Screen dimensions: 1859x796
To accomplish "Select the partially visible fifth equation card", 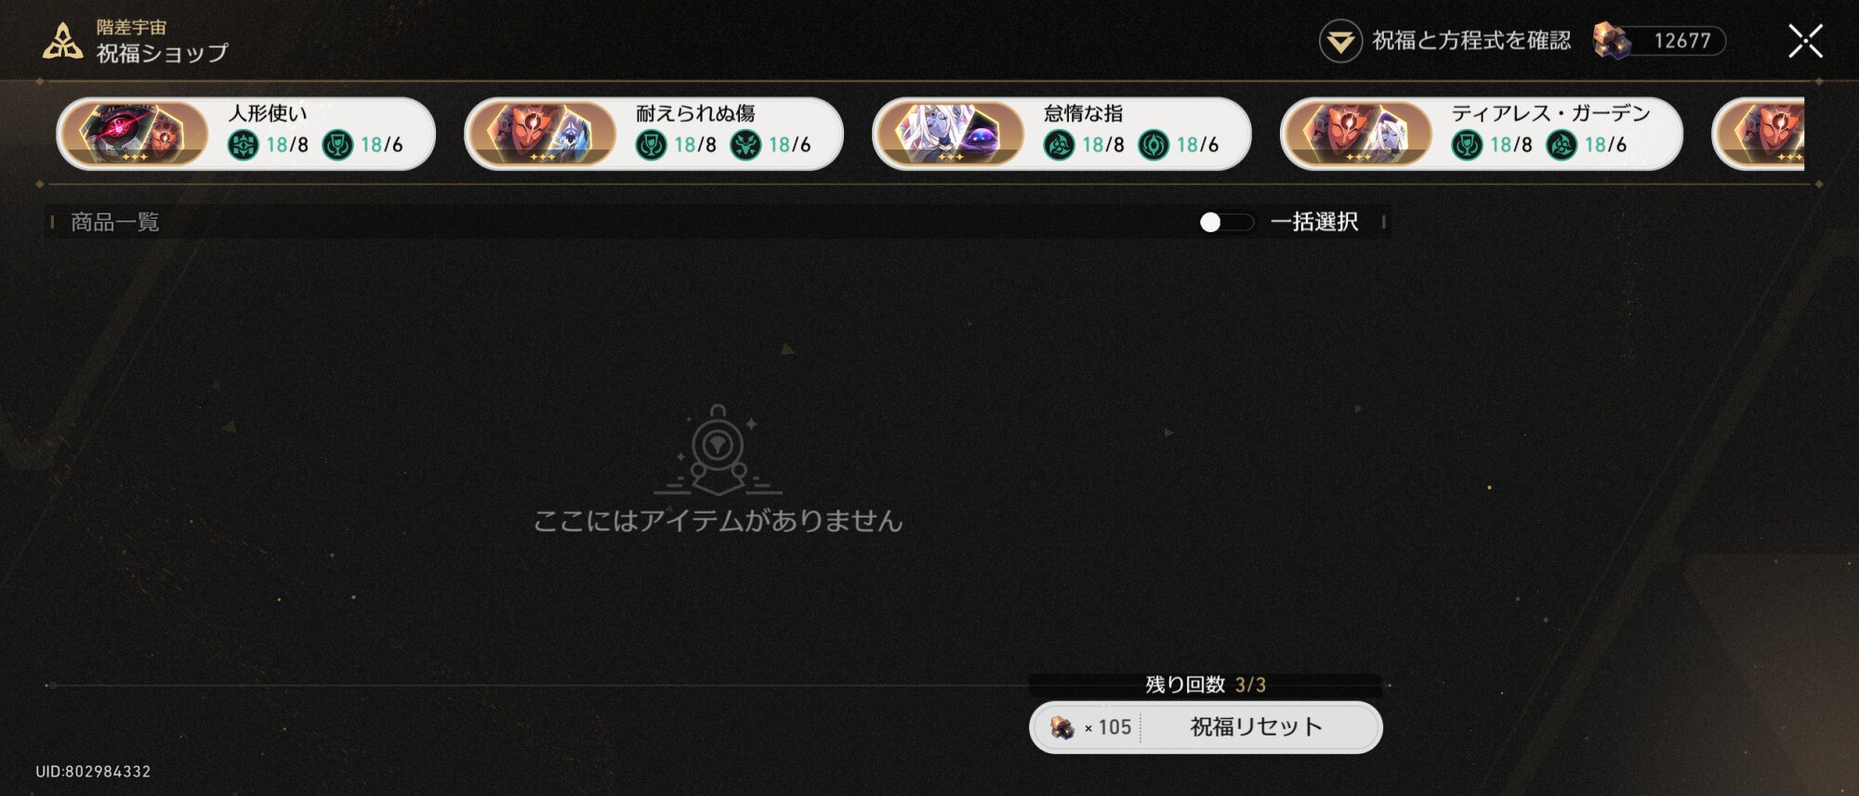I will tap(1758, 134).
